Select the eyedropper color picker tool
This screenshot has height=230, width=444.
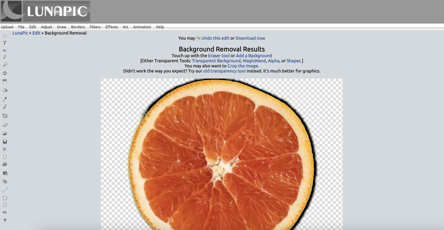point(5,99)
